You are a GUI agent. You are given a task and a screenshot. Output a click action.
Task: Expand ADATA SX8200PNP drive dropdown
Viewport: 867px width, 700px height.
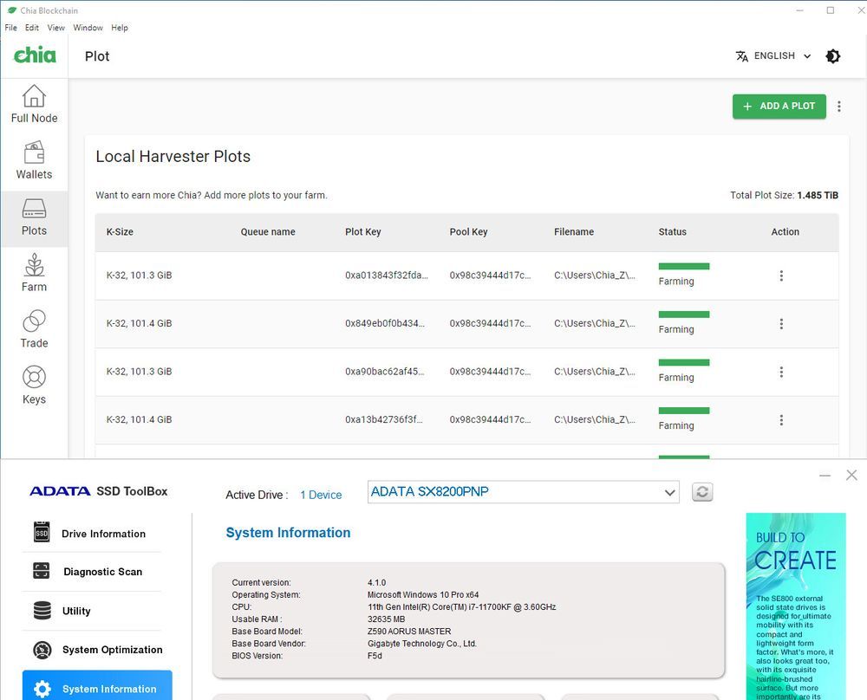pos(523,492)
